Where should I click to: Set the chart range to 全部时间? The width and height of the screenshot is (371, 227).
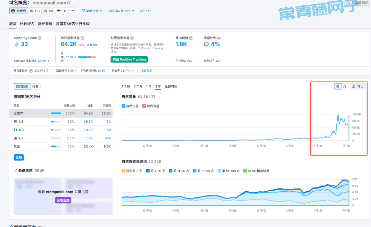(x=171, y=86)
